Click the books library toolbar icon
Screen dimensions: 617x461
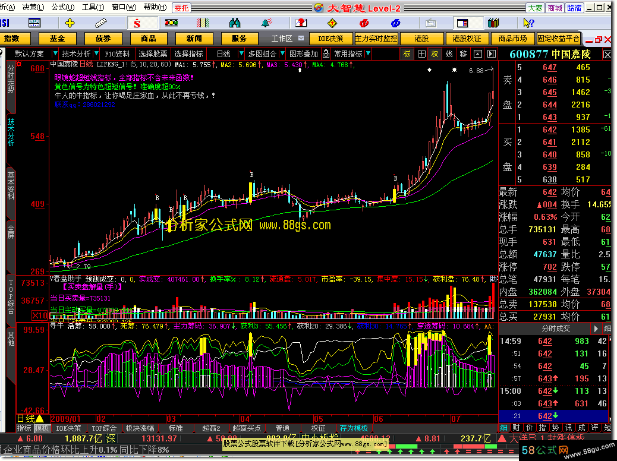click(x=493, y=23)
